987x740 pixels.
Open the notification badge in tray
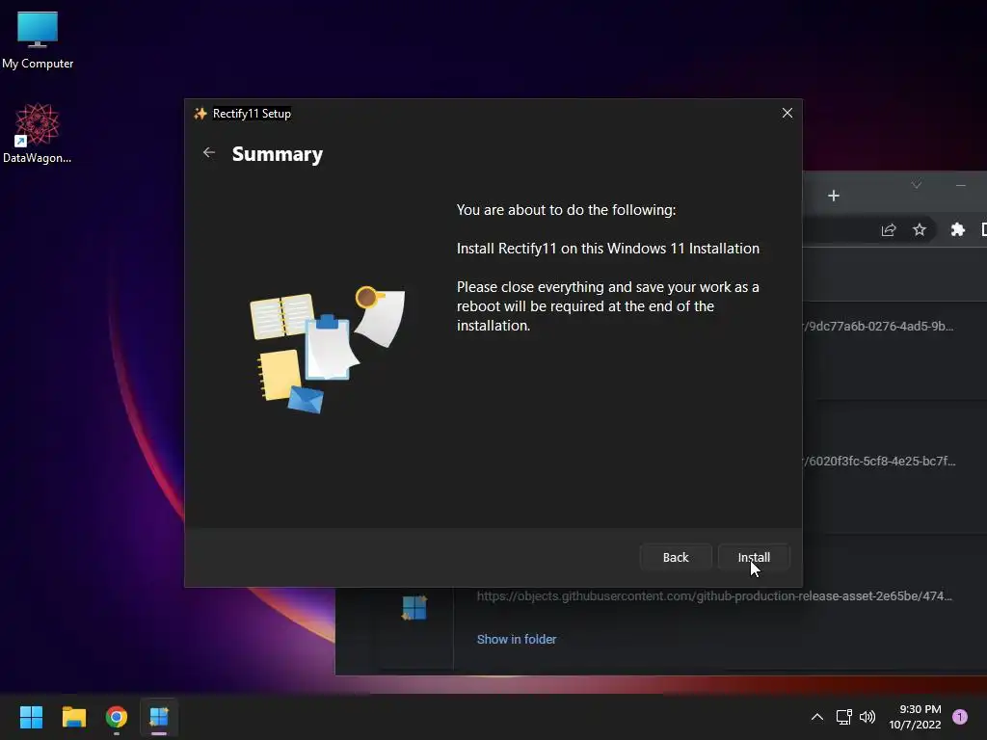click(960, 717)
